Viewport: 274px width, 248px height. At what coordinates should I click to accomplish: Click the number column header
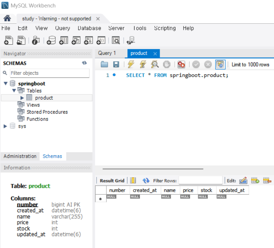pyautogui.click(x=117, y=190)
